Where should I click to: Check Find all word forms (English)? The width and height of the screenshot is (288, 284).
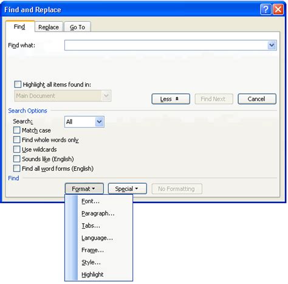pyautogui.click(x=17, y=168)
